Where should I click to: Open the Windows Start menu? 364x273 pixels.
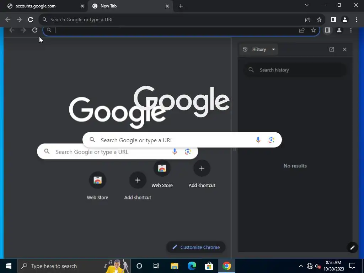[9, 266]
